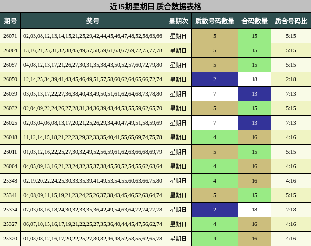Select winning numbers of issue 26032
The image size is (311, 246).
coord(92,108)
